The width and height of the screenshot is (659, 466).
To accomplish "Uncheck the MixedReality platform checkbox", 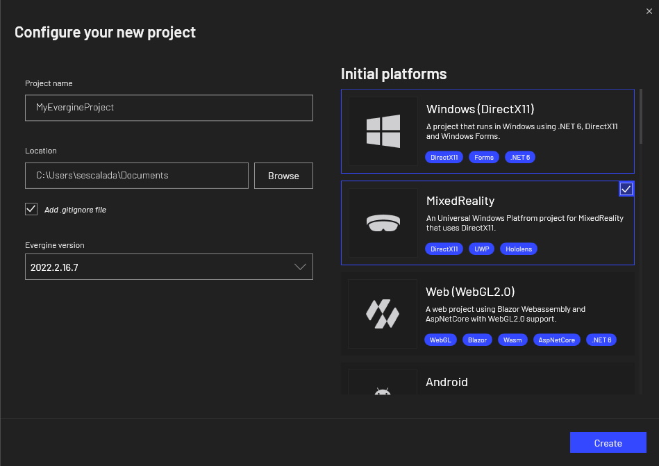I will coord(626,188).
